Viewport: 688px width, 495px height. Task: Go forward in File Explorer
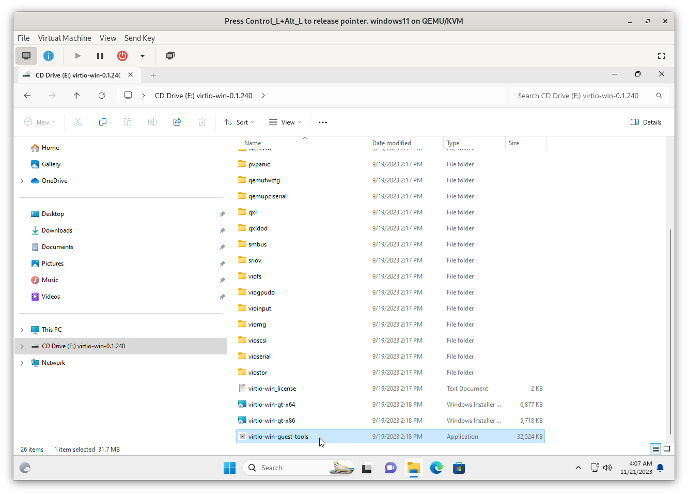pyautogui.click(x=52, y=96)
